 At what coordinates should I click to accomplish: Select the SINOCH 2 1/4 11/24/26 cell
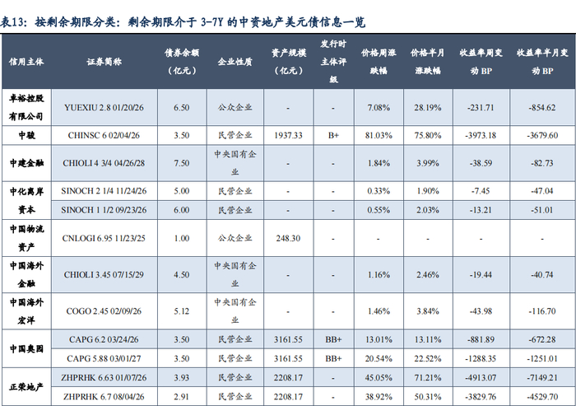[104, 191]
